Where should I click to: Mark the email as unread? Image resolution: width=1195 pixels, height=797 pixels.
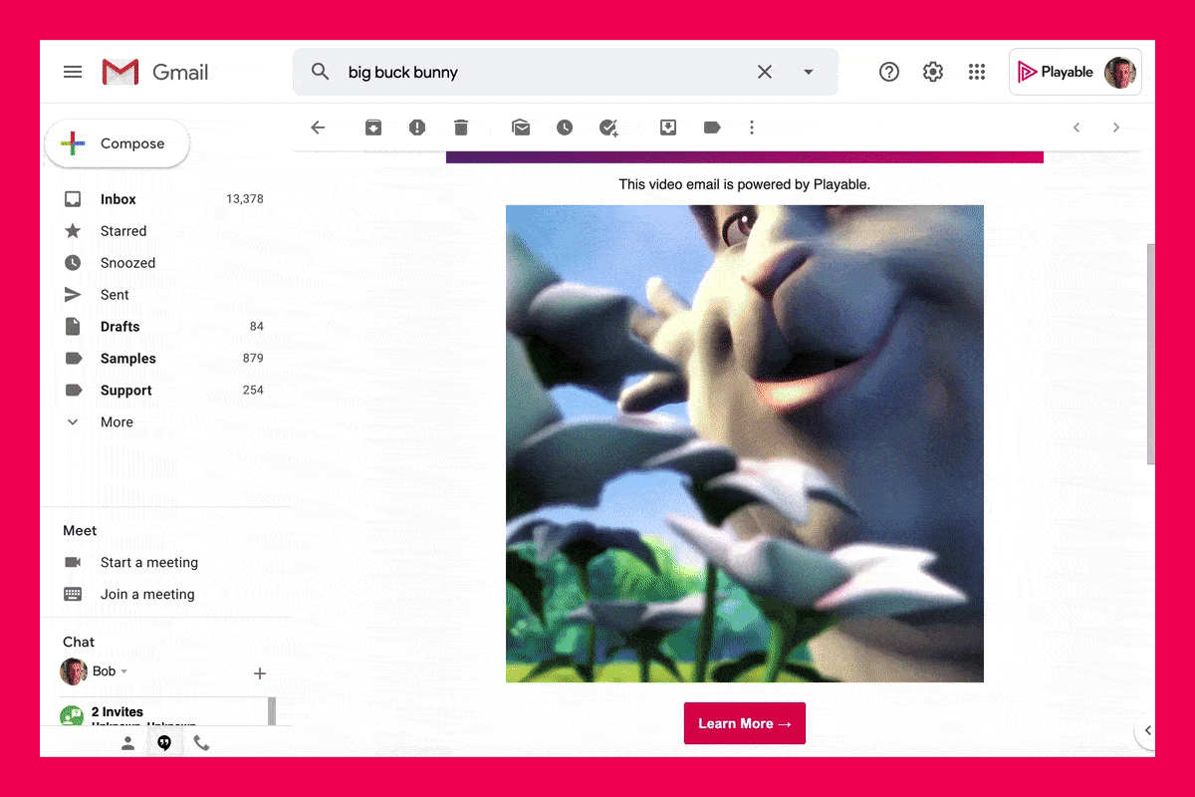[521, 128]
